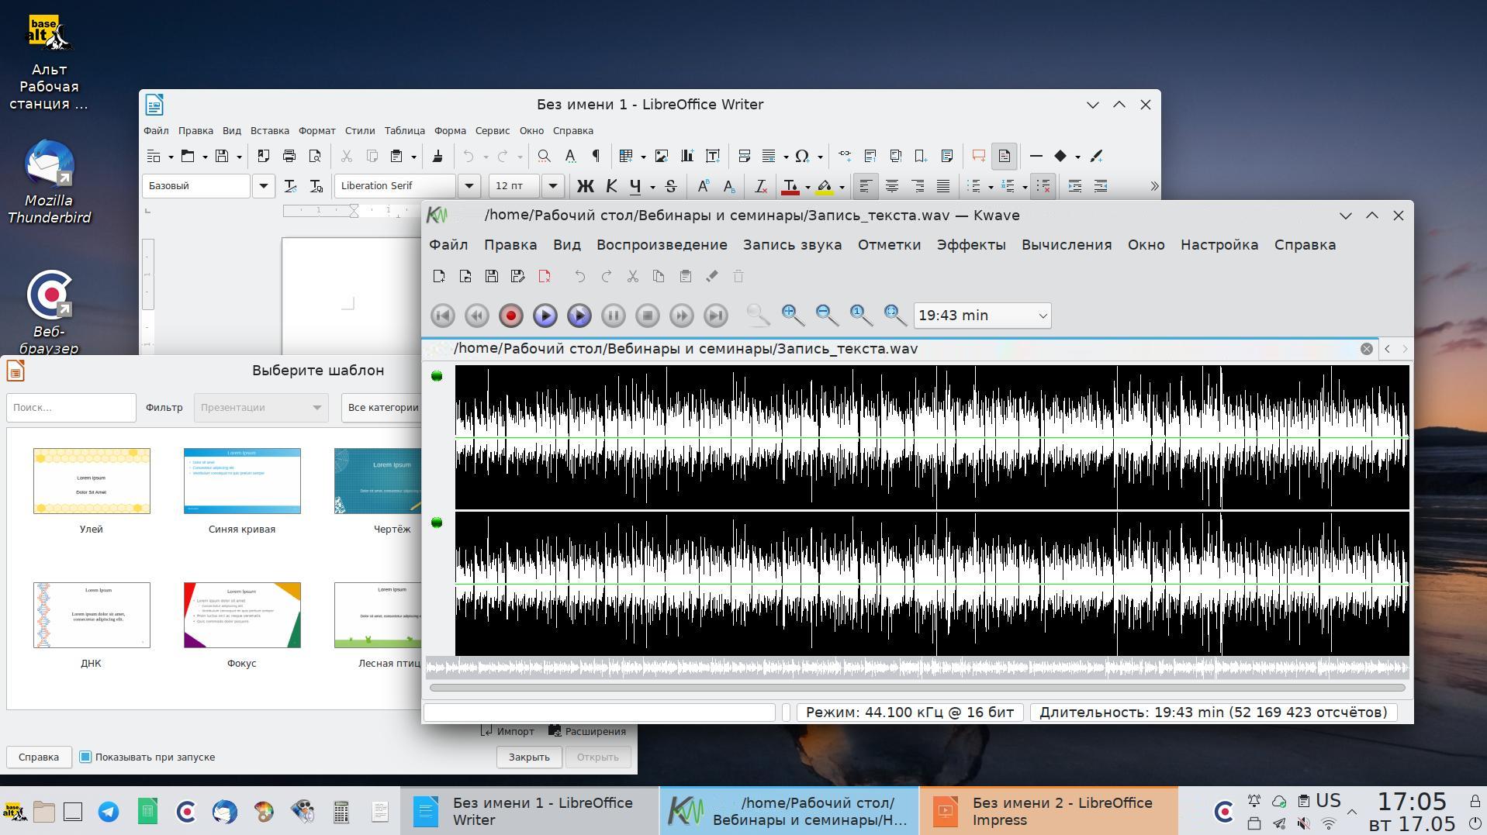
Task: Open 'Все категории' dropdown in template dialog
Action: 383,407
